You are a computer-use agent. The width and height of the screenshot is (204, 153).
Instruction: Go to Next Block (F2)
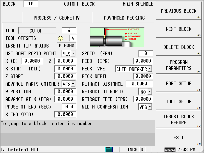click(x=178, y=29)
